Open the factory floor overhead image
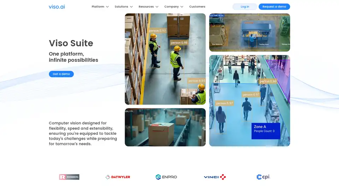 [249, 32]
